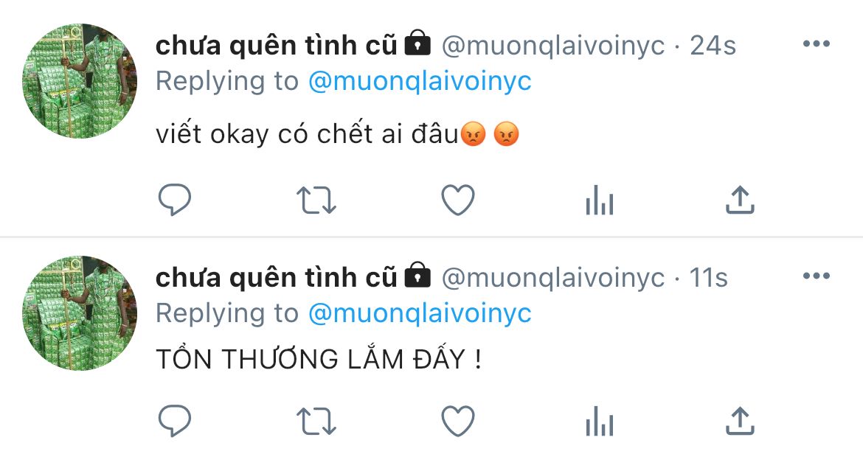Like the 'TỔN THƯƠNG LẮM ĐẤY' tweet
The width and height of the screenshot is (863, 457).
point(458,421)
